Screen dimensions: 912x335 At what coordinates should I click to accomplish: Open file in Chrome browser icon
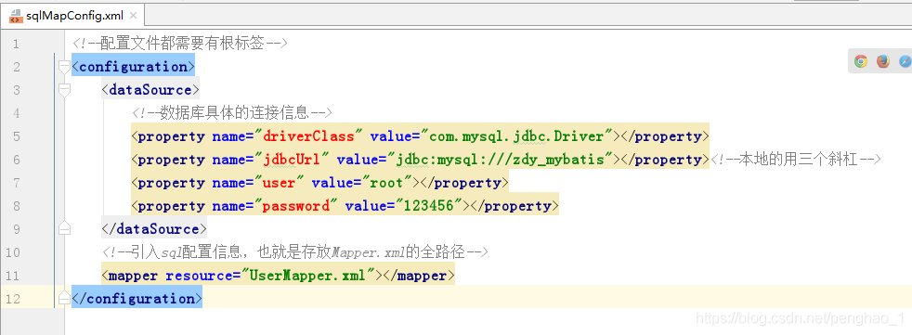tap(861, 61)
